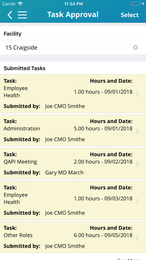Clear the 15 Craigside facility field
This screenshot has width=146, height=260.
click(x=135, y=47)
